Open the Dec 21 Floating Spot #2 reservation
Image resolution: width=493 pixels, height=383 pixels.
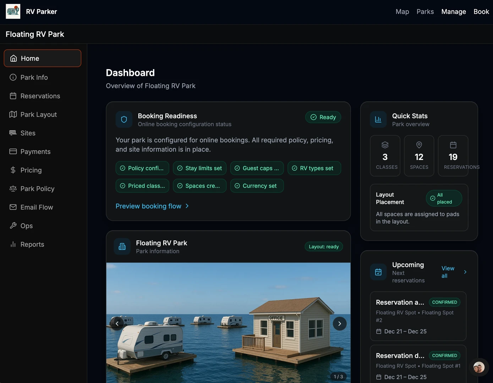pos(418,316)
